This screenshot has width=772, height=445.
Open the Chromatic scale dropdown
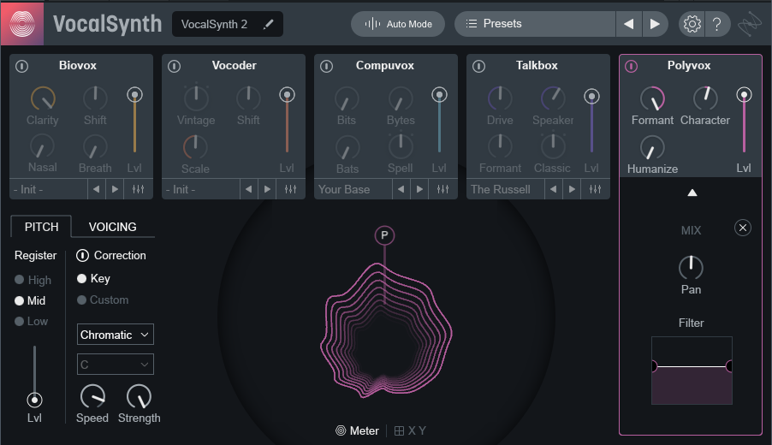tap(116, 335)
